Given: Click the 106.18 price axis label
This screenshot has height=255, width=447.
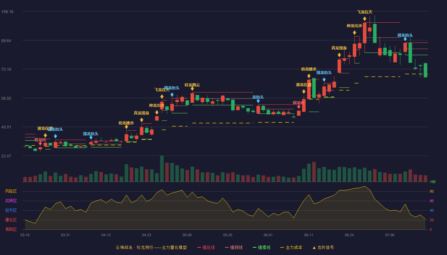Looking at the screenshot, I should pos(7,12).
